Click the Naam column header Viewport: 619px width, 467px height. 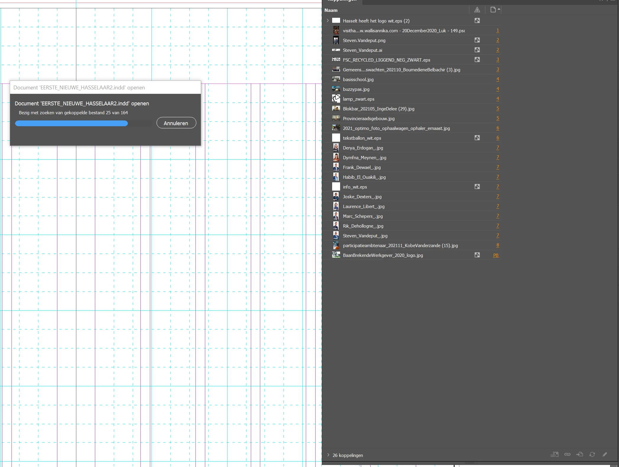tap(331, 10)
